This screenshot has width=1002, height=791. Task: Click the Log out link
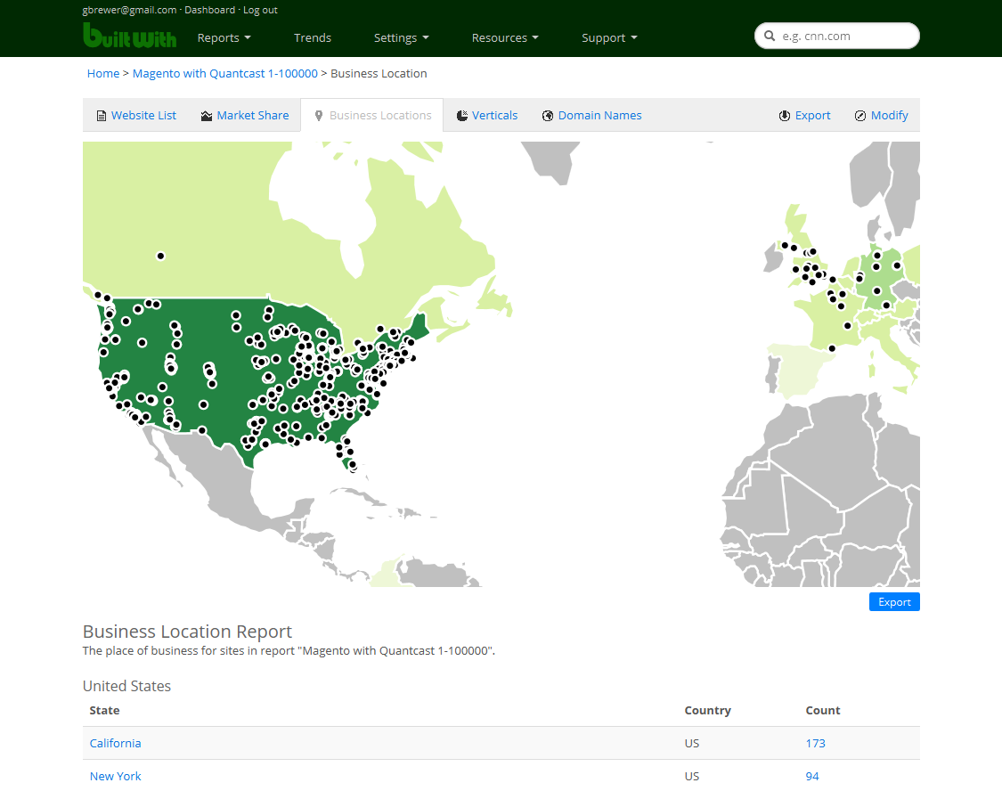[x=260, y=10]
